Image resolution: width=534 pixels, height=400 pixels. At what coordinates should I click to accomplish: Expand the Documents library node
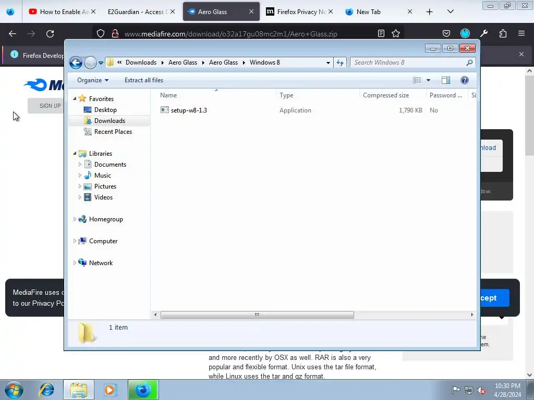pos(80,164)
